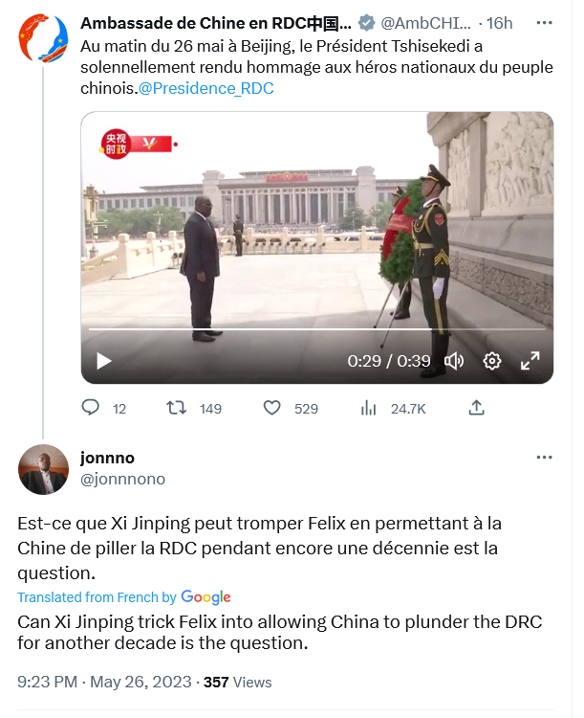Open more options on jonnno's tweet
Viewport: 584px width, 718px height.
pos(544,458)
